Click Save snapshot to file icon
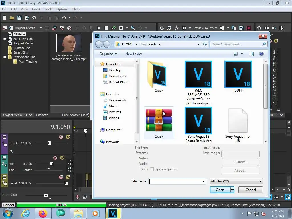This screenshot has width=292, height=219. 241,28
